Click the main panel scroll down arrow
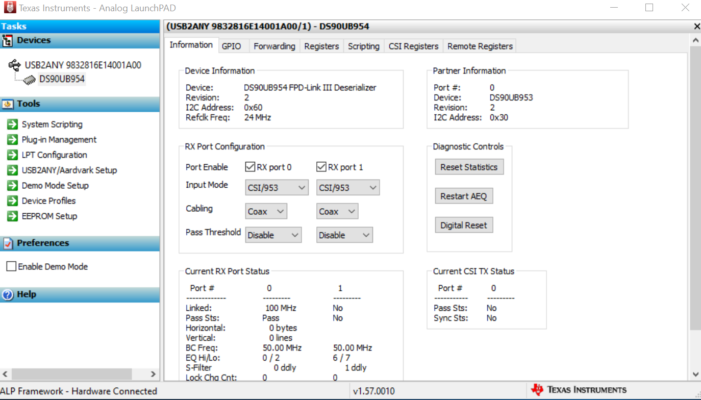This screenshot has height=400, width=701. click(695, 374)
